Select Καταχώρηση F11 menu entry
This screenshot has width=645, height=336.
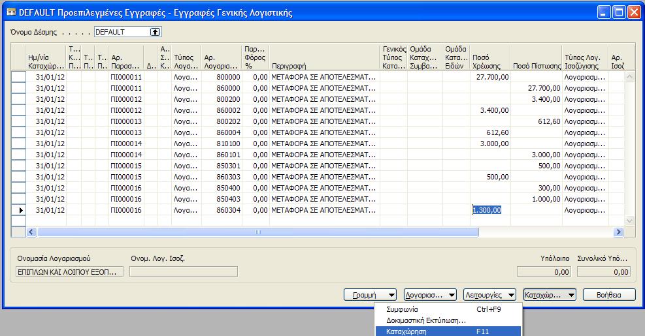pyautogui.click(x=448, y=331)
